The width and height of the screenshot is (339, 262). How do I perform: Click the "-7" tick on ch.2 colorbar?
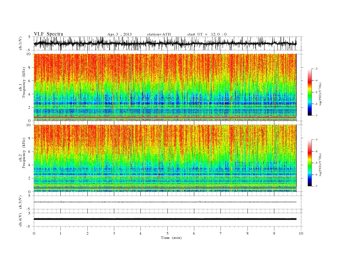point(316,186)
